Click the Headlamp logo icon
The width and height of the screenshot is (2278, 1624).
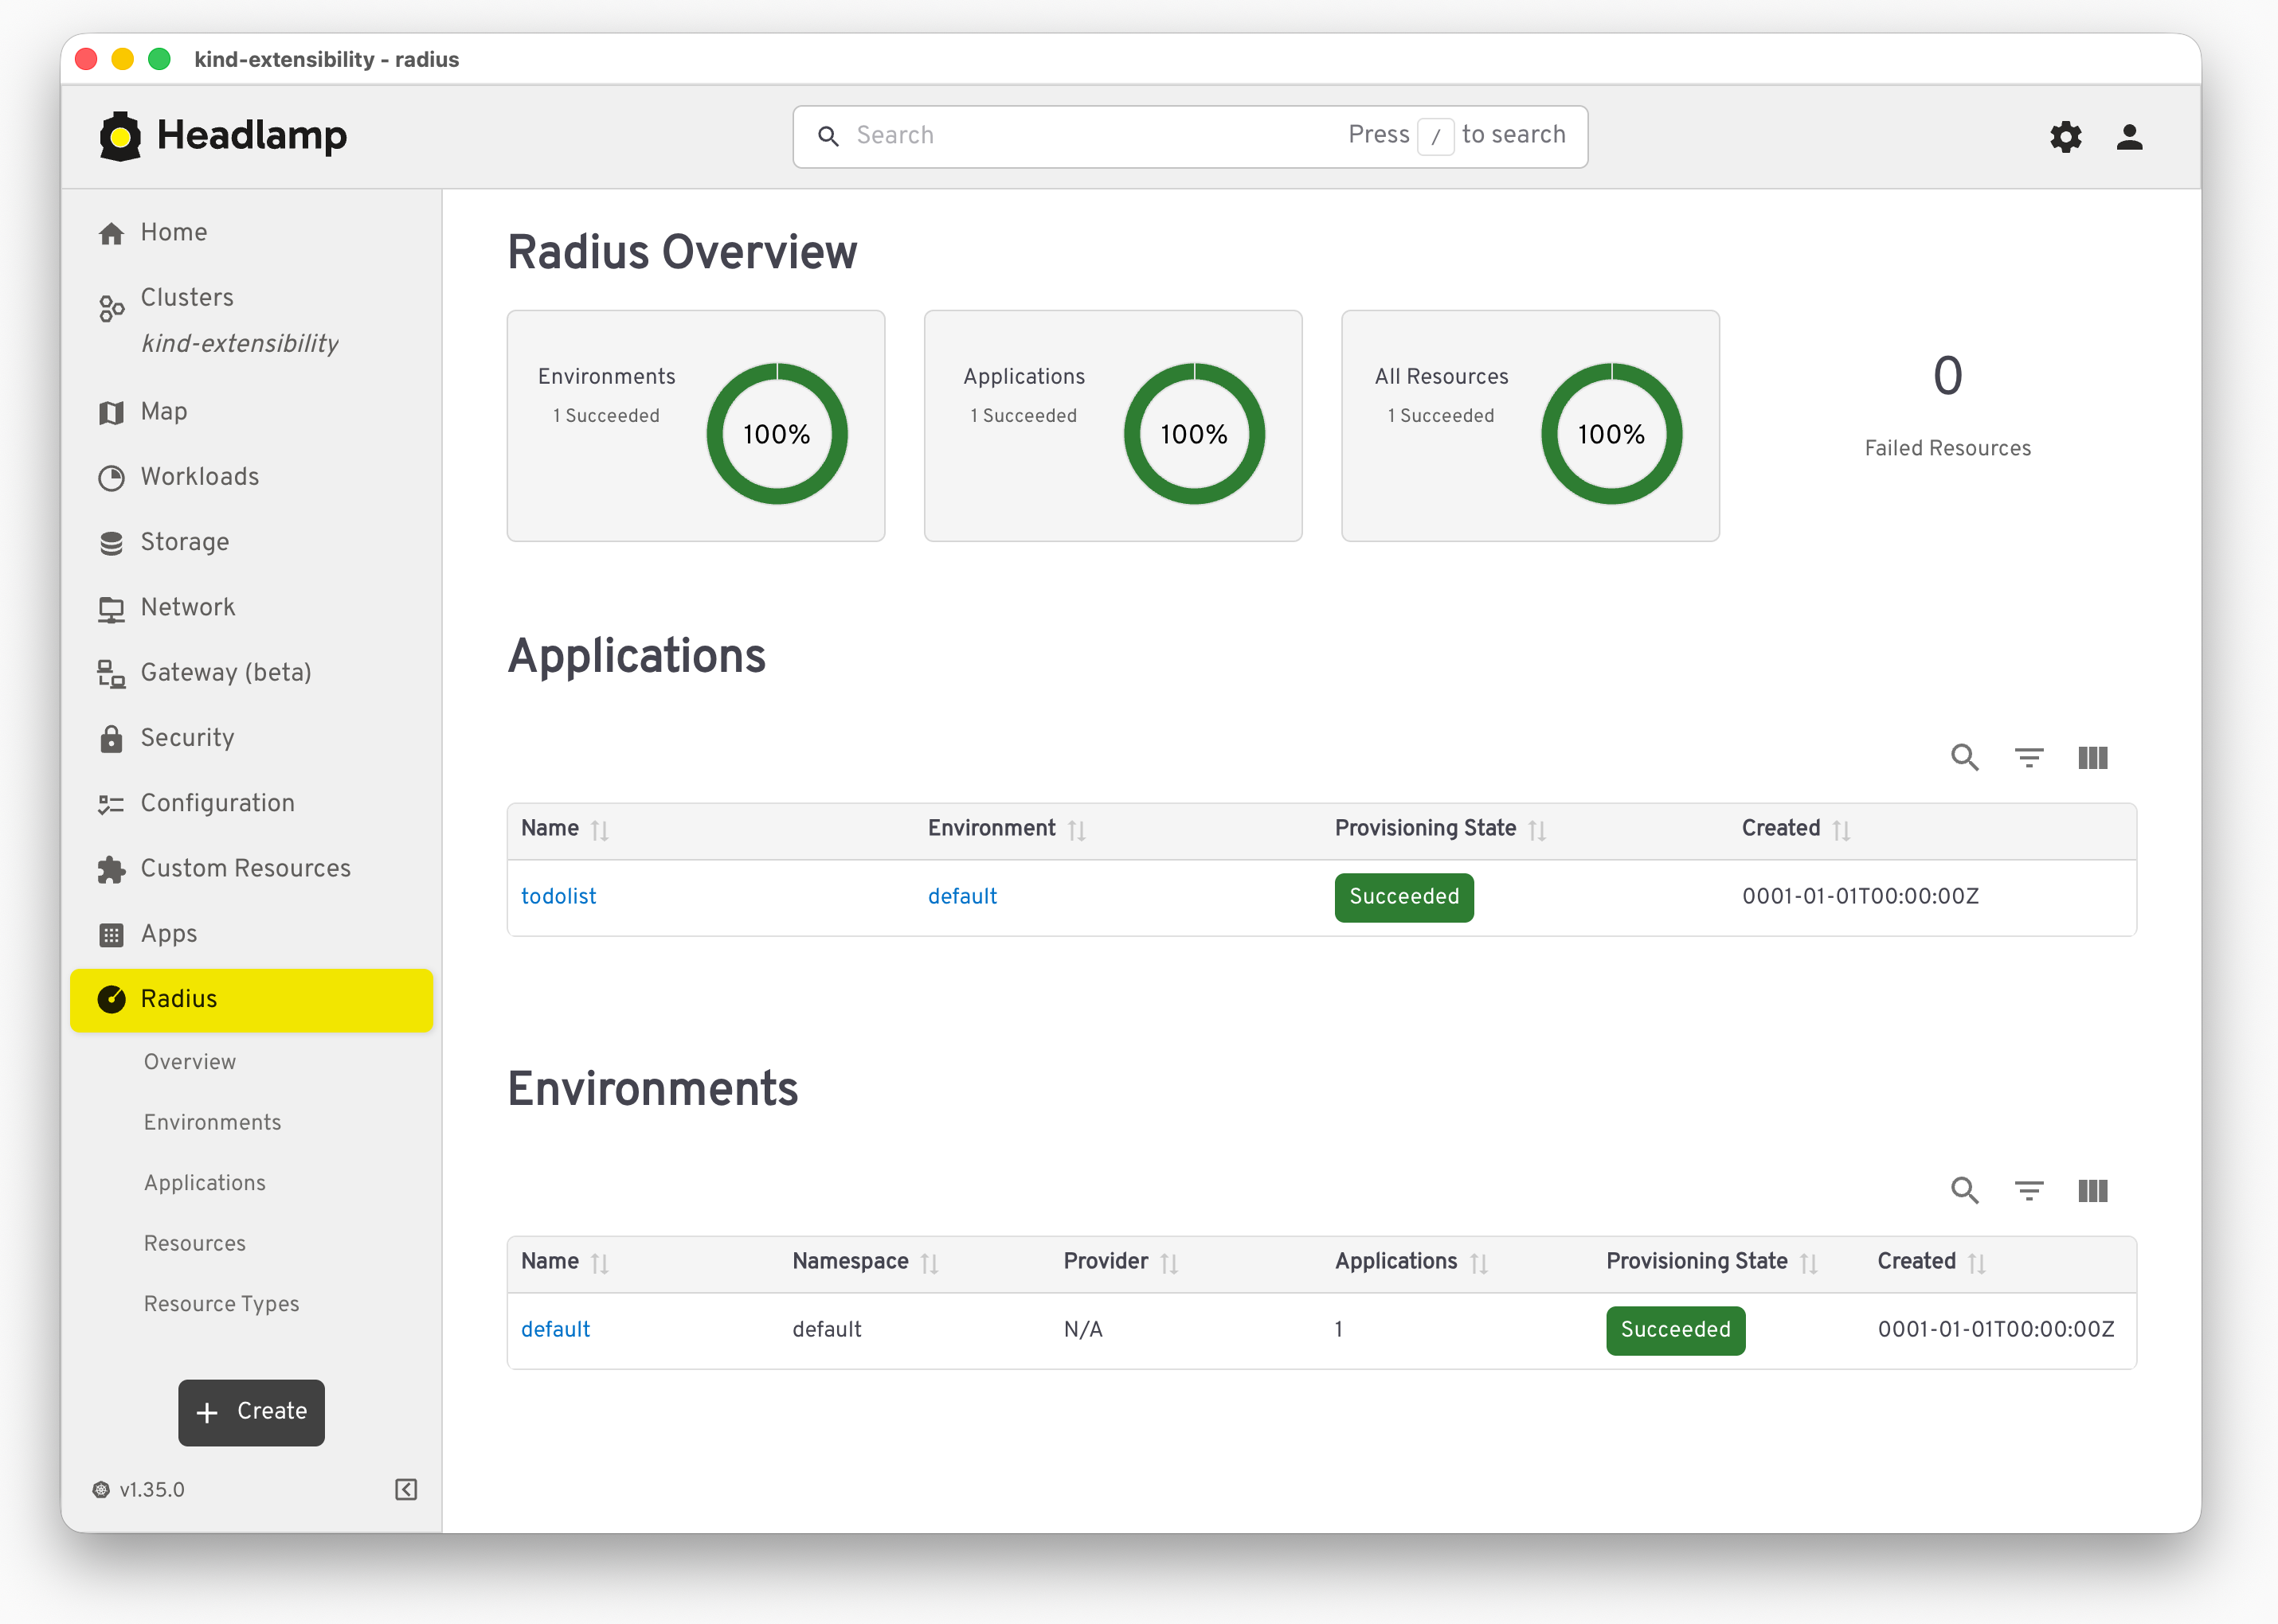coord(120,136)
